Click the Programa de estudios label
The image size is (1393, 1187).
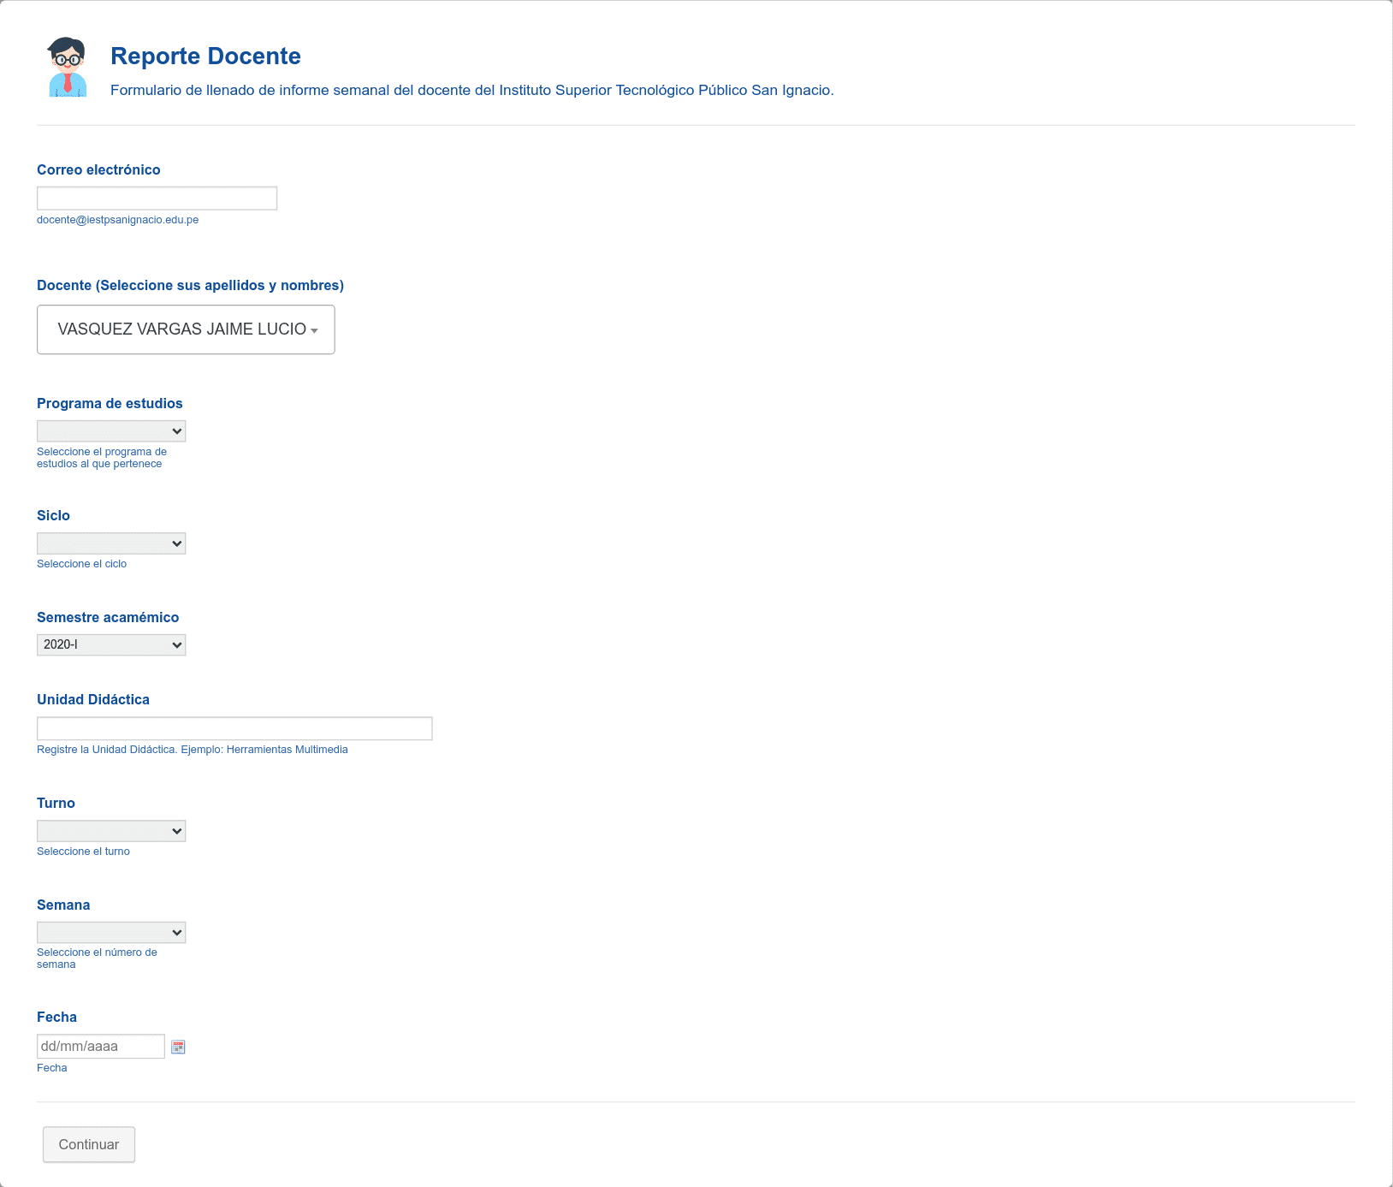pyautogui.click(x=110, y=403)
